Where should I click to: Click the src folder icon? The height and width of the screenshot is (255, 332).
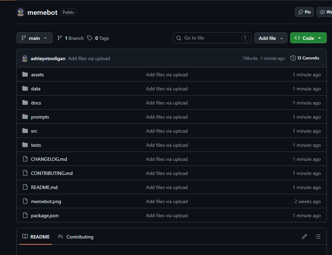coord(25,131)
